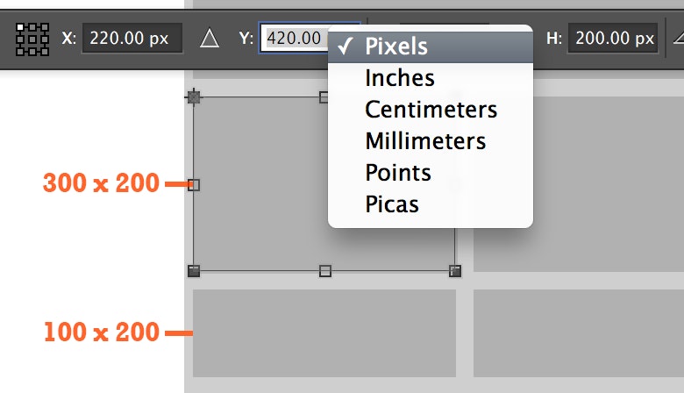Click the bottom-center transform handle
Image resolution: width=684 pixels, height=393 pixels.
325,271
